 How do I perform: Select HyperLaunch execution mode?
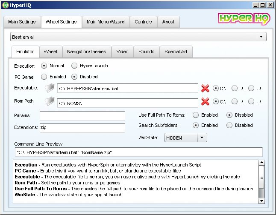74,66
